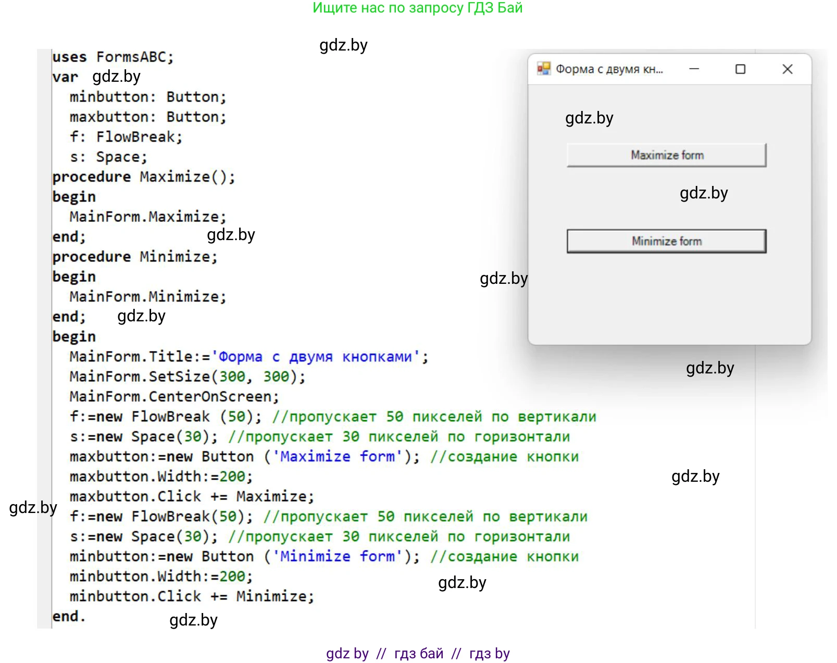
Task: Maximize the window using the title bar square
Action: 740,69
